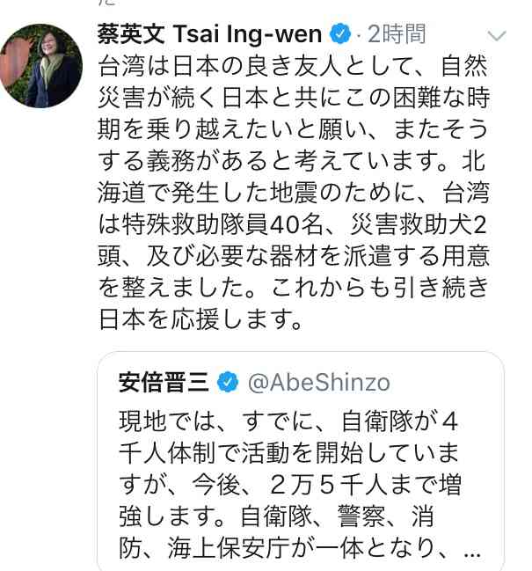The width and height of the screenshot is (532, 571).
Task: Open the quoted tweet from Abe Shinzo
Action: pos(301,461)
